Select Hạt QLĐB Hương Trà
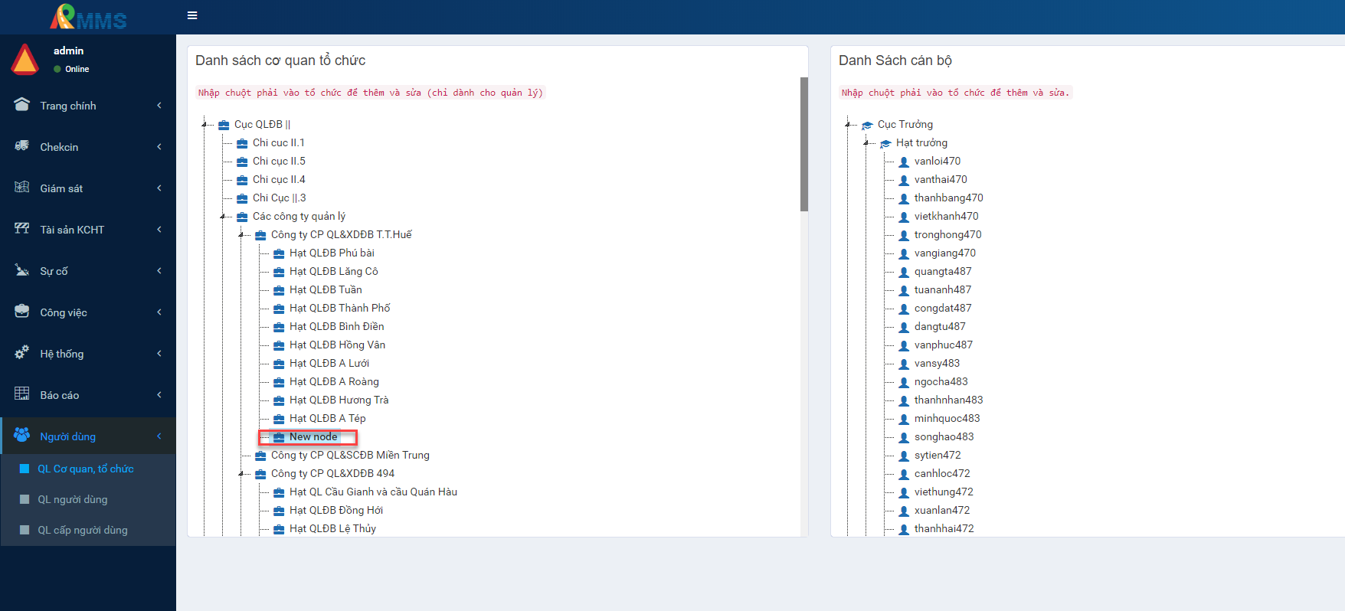This screenshot has height=611, width=1345. click(x=339, y=400)
